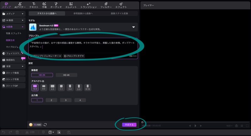Screen dimensions: 251x136
Task: Switch to the テキスト tab
Action: click(x=34, y=5)
